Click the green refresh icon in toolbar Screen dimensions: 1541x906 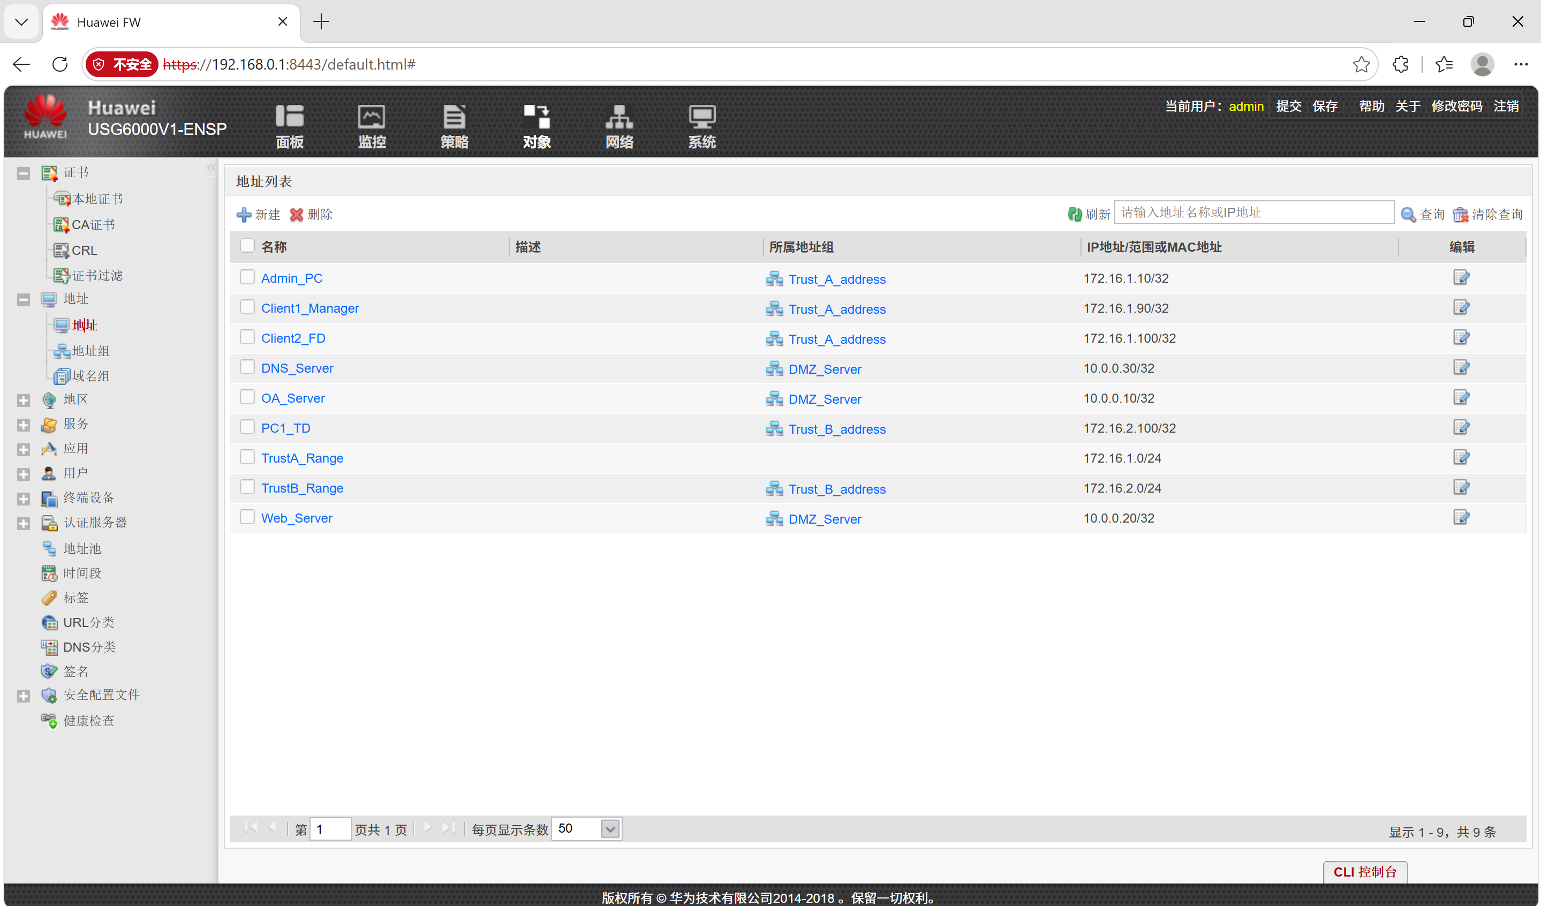point(1075,214)
